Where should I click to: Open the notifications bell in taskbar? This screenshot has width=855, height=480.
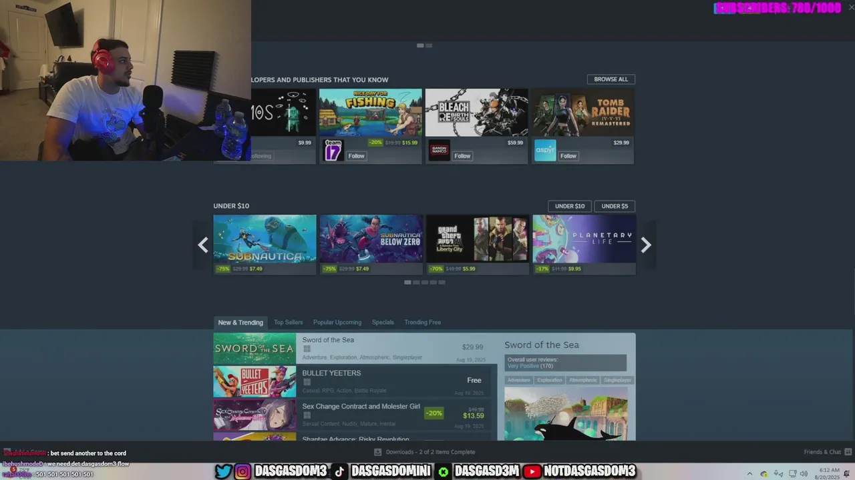pos(846,474)
